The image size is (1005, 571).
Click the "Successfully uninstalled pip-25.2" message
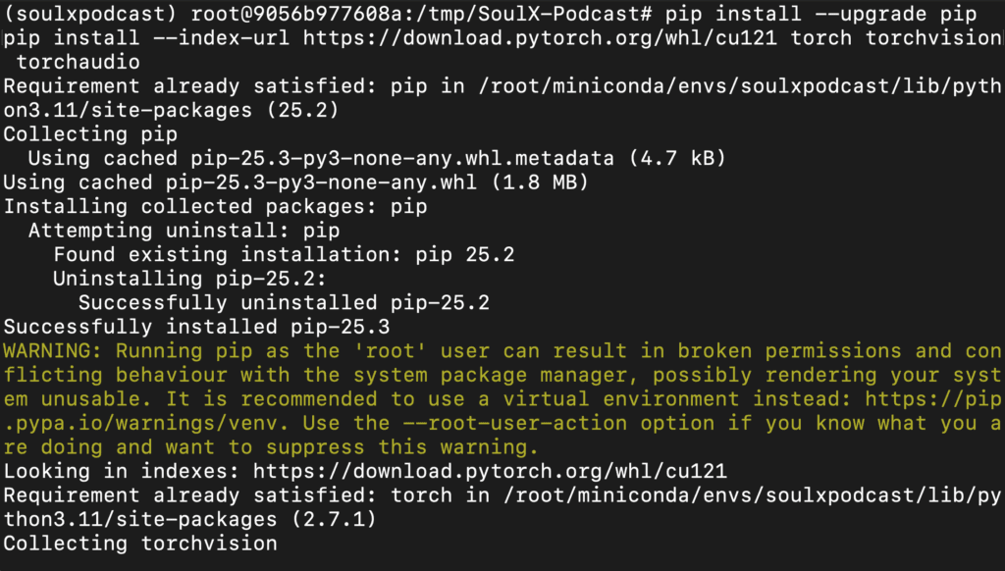[x=285, y=303]
